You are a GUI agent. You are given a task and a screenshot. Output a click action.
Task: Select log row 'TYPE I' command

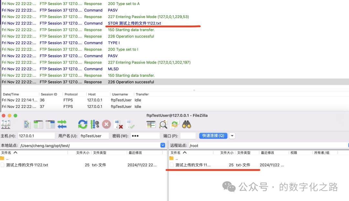[x=175, y=43]
